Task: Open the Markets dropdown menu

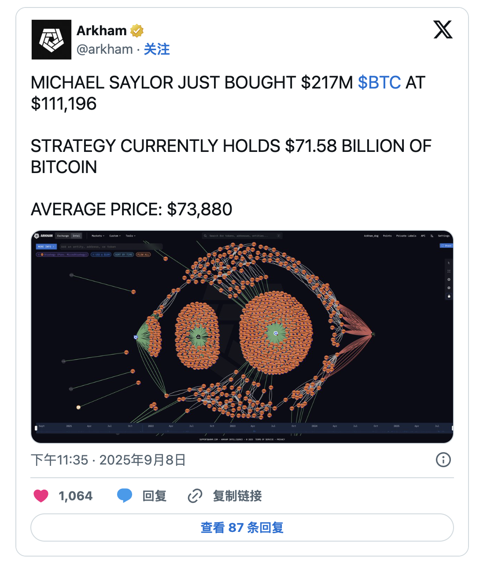Action: pos(98,236)
